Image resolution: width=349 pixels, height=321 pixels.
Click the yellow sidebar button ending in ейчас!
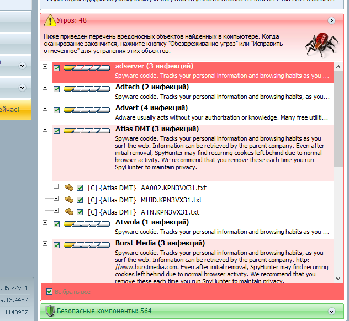click(x=15, y=110)
